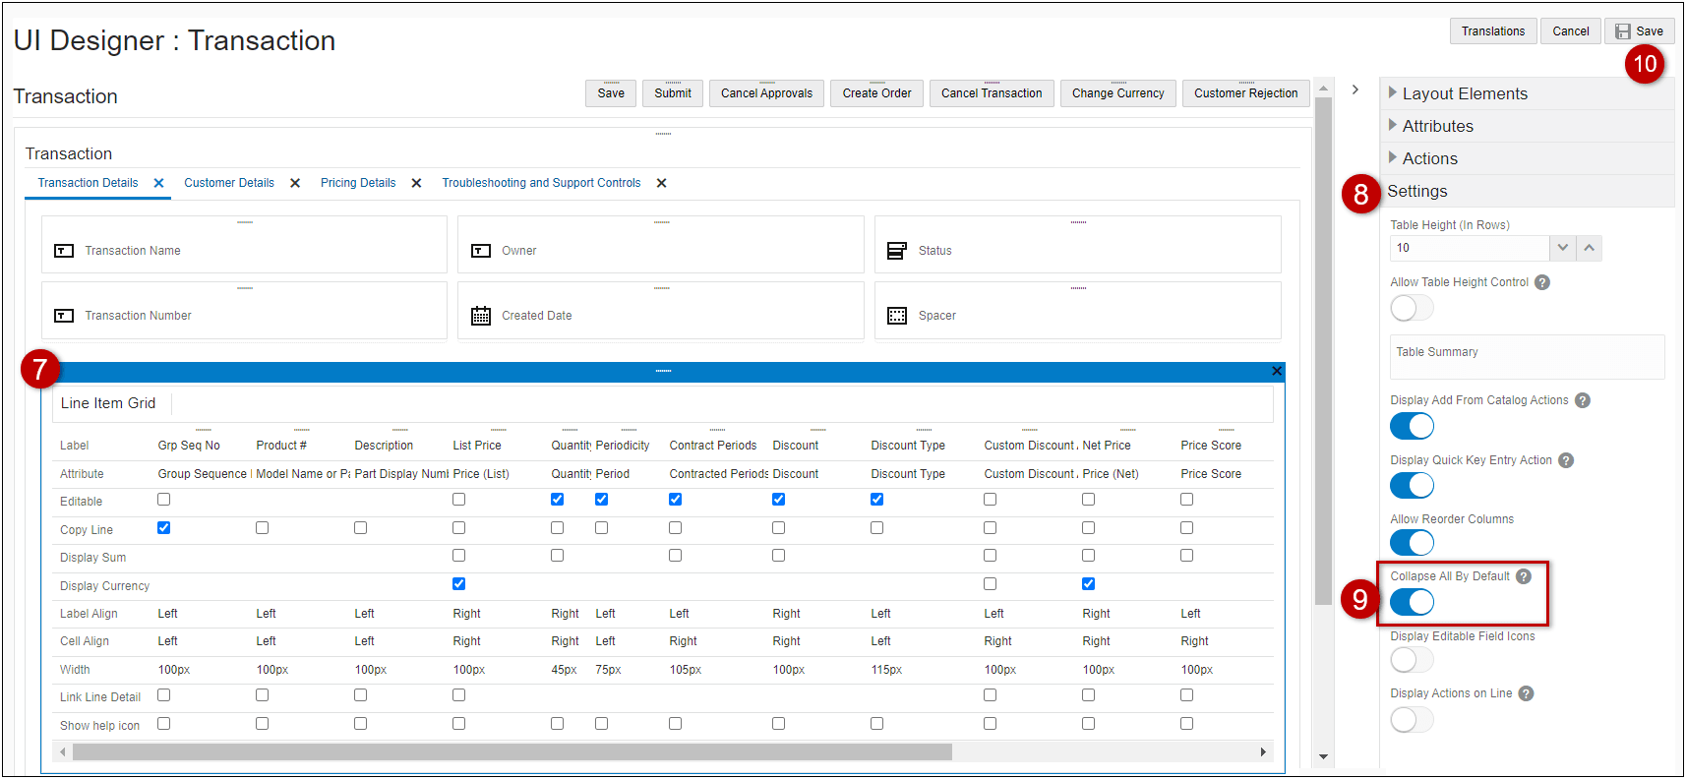Click the Cancel Transaction button

click(x=992, y=93)
